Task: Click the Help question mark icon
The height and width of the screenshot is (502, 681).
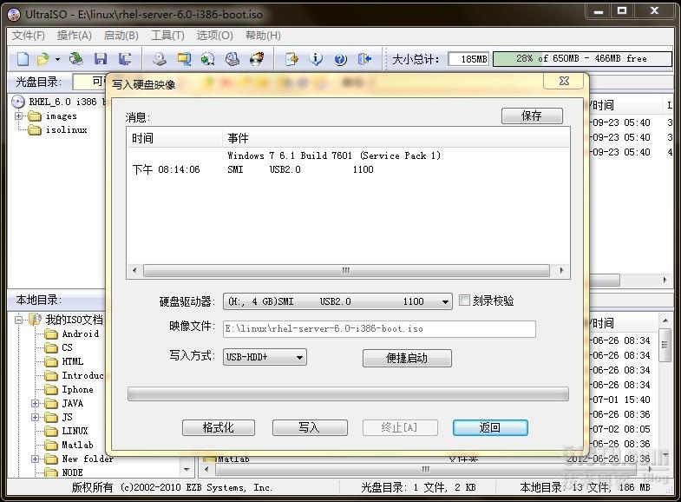Action: [x=340, y=59]
